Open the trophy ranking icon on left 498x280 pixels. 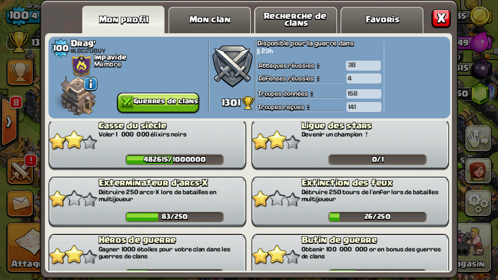(20, 72)
